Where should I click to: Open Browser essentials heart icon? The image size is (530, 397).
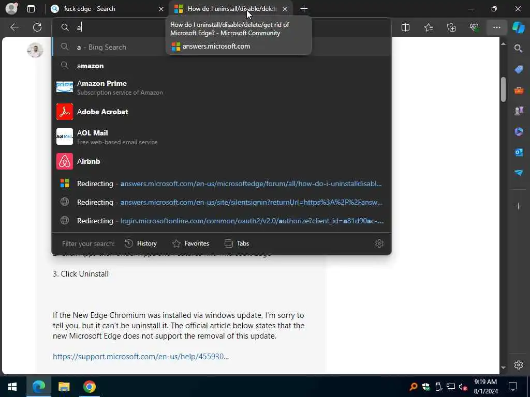click(474, 27)
